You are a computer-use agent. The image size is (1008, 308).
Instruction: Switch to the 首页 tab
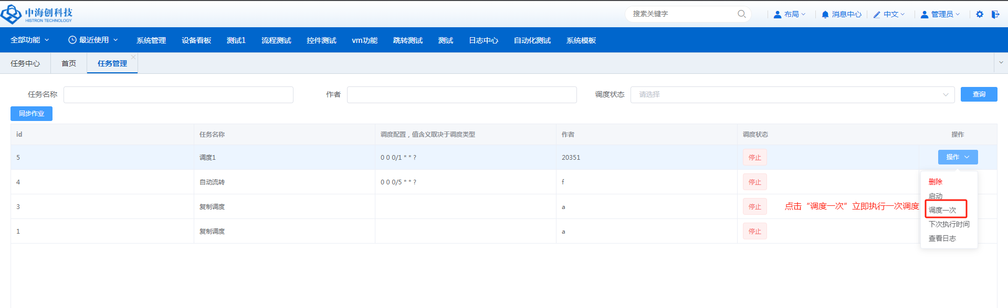tap(69, 63)
